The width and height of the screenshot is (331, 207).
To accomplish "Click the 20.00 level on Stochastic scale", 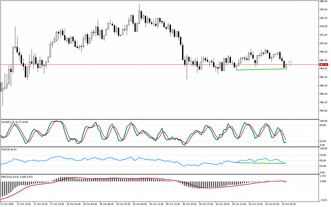I will click(323, 141).
